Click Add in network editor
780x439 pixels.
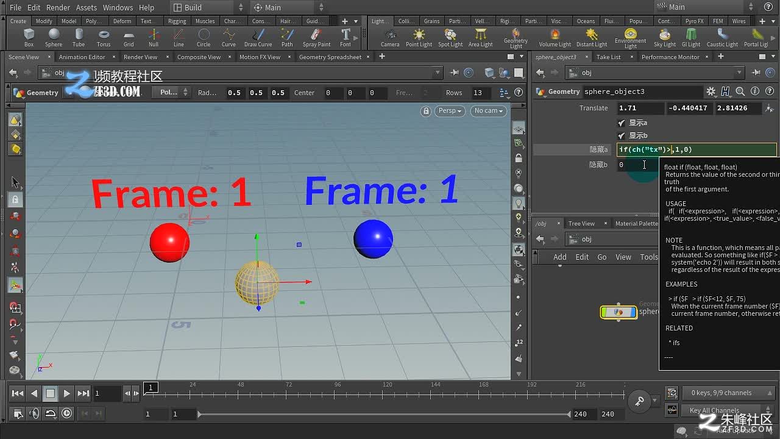[559, 257]
